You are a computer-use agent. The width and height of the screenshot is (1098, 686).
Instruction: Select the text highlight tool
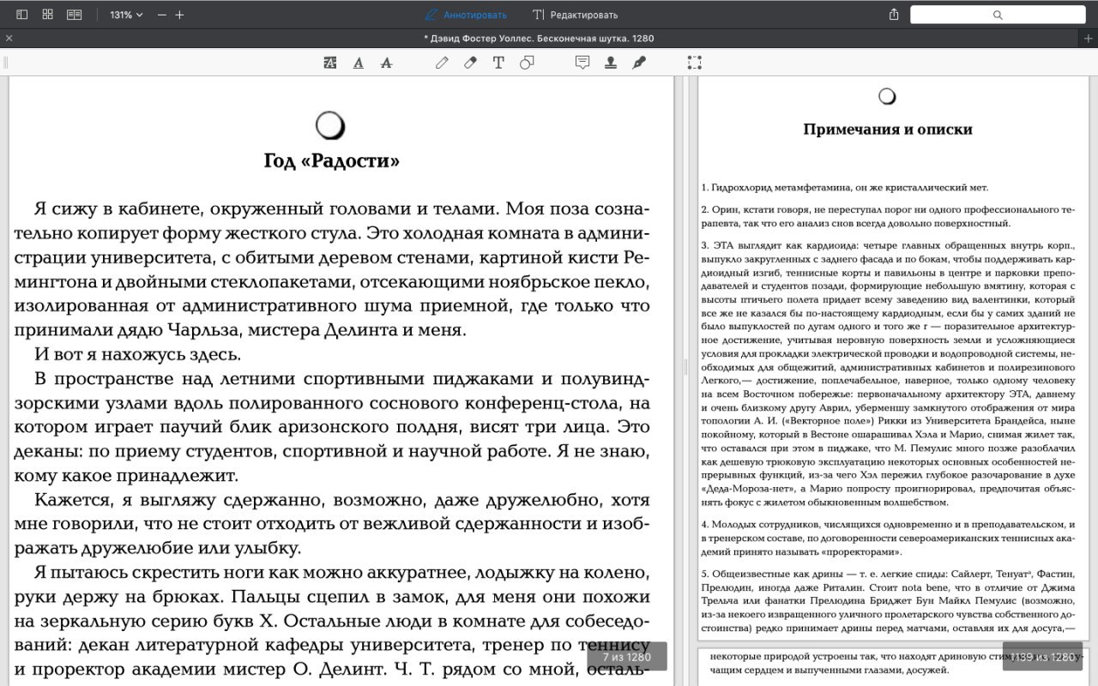[x=330, y=63]
